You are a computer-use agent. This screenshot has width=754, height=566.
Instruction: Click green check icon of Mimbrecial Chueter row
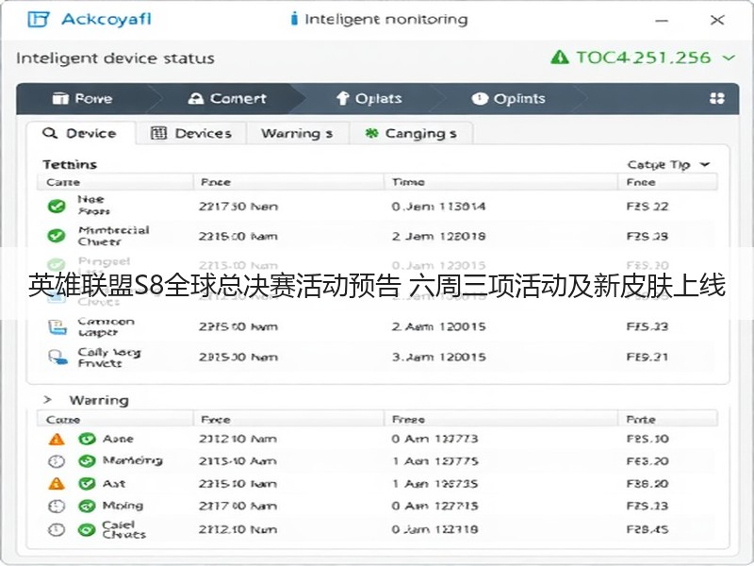tap(57, 236)
